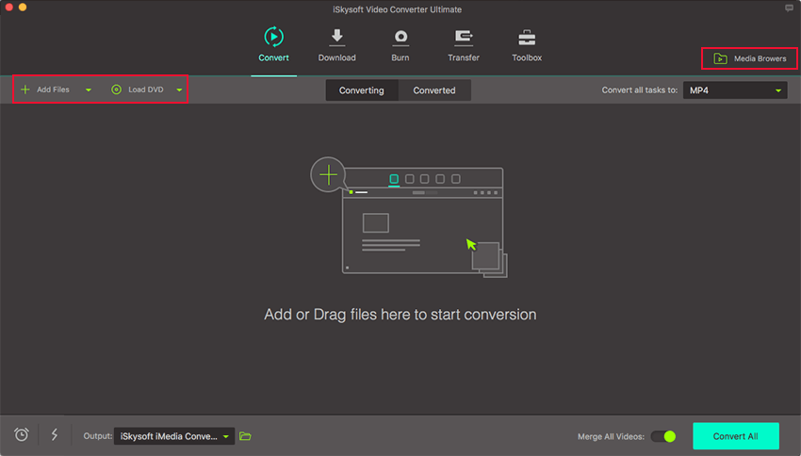This screenshot has height=456, width=801.
Task: Select the Burn disc icon
Action: click(400, 38)
